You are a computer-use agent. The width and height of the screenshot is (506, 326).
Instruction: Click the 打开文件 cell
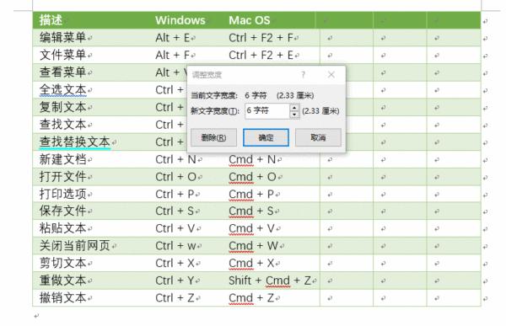62,177
